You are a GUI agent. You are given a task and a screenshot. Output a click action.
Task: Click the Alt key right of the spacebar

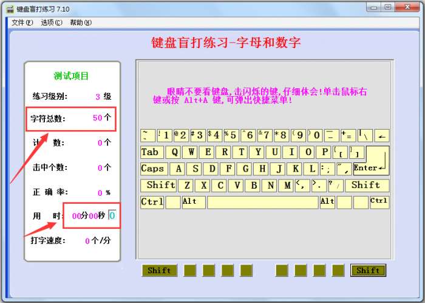coord(327,202)
